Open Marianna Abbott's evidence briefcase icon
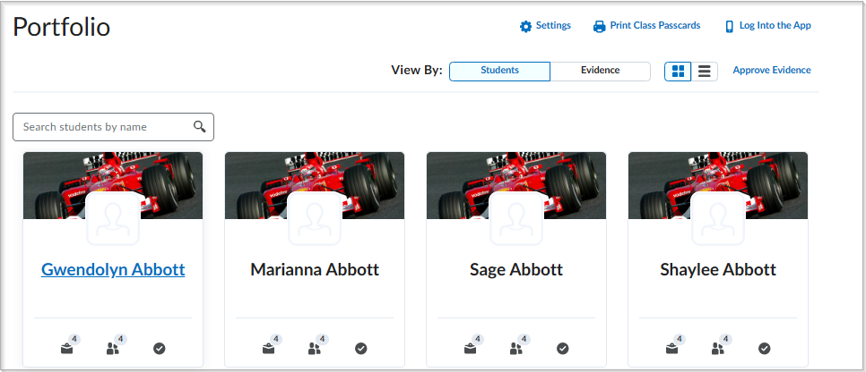 click(268, 348)
